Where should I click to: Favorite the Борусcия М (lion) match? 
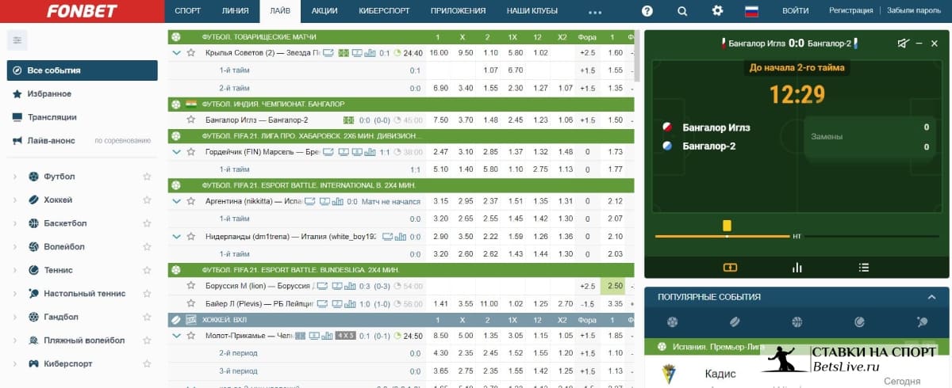[190, 285]
